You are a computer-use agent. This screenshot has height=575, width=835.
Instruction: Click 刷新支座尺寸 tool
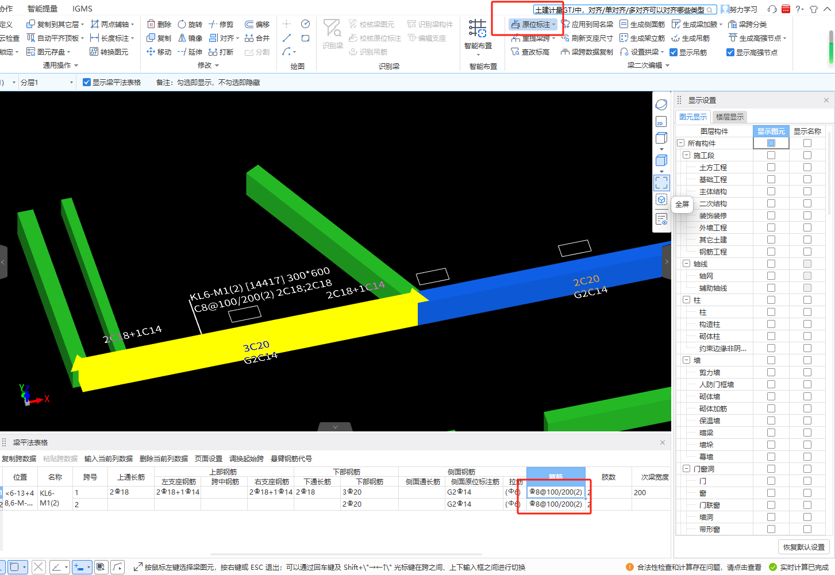[x=587, y=38]
